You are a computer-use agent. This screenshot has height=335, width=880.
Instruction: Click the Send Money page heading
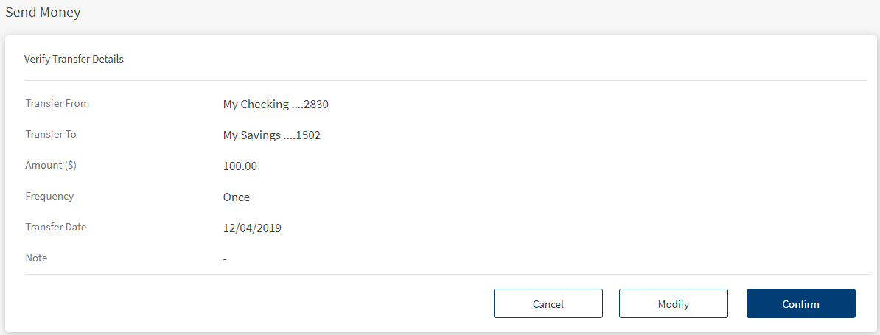point(43,13)
